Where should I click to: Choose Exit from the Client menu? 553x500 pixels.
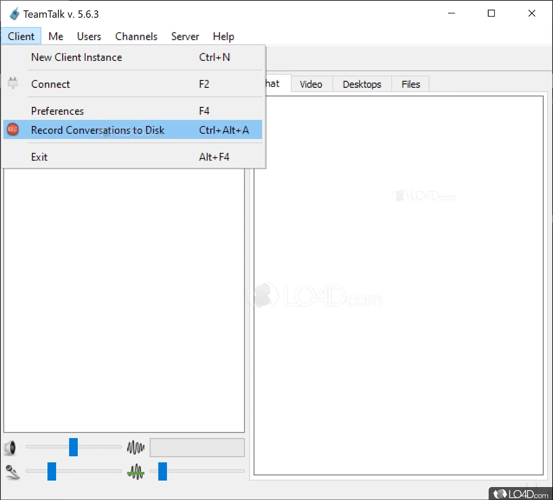(x=133, y=157)
